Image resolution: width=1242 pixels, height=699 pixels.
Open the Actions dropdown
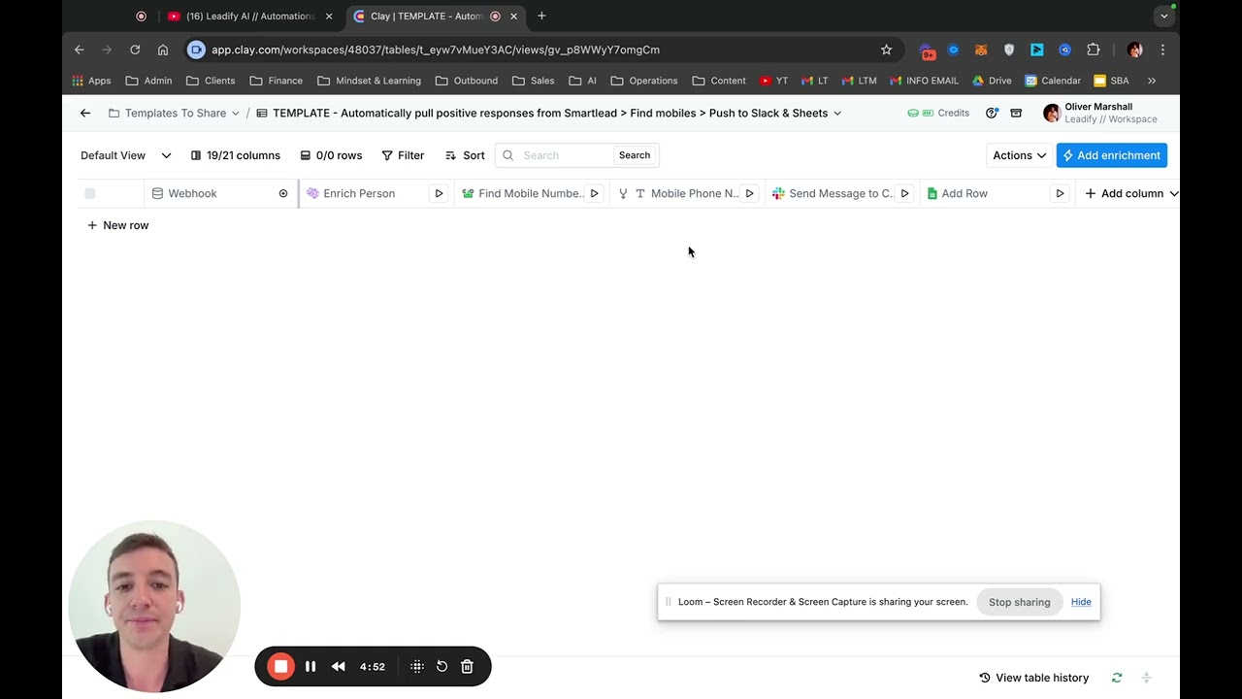coord(1019,155)
